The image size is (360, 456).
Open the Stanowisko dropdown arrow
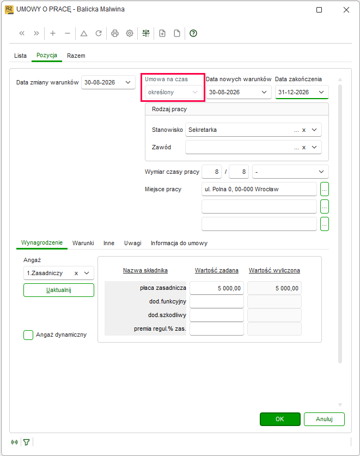(314, 130)
